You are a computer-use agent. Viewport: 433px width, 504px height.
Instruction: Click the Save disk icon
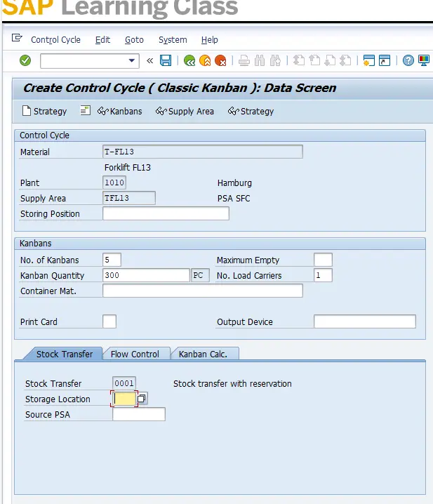(166, 60)
